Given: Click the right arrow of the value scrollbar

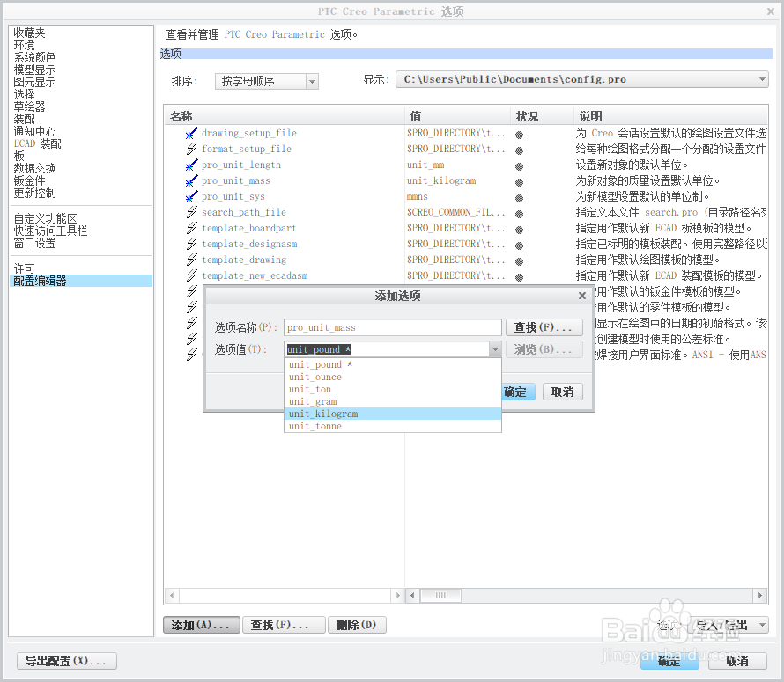Looking at the screenshot, I should pos(760,596).
